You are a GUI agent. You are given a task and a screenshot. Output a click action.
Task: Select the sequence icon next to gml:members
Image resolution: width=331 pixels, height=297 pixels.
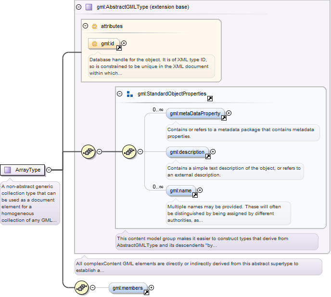82,288
